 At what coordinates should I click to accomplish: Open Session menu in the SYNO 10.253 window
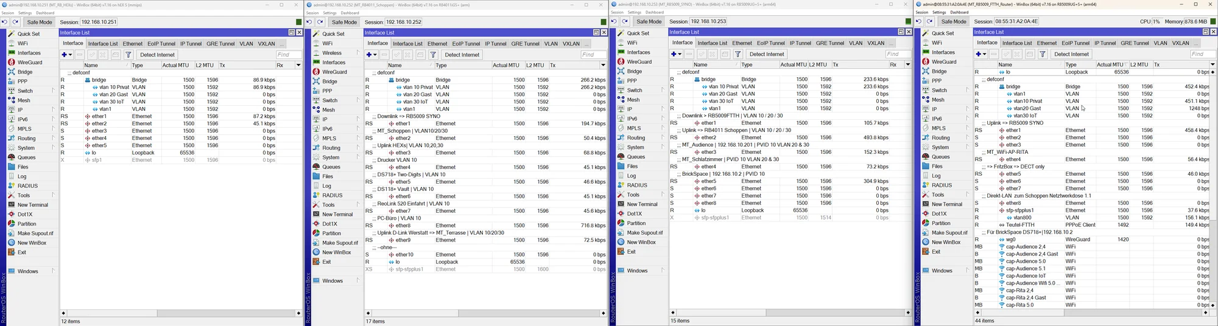tap(617, 12)
